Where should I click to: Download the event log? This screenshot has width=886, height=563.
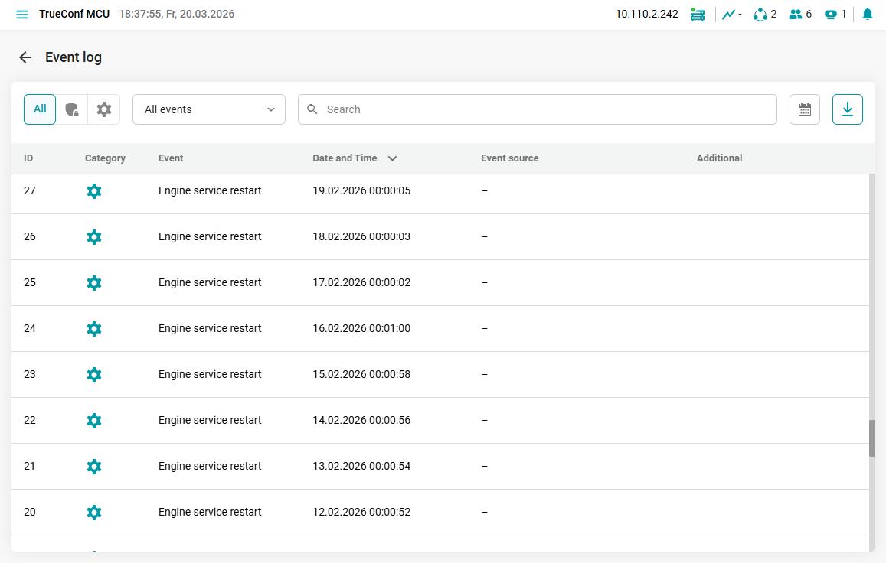[x=847, y=109]
